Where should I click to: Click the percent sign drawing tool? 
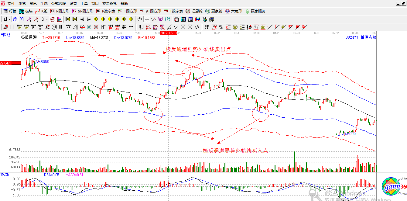click(x=221, y=27)
